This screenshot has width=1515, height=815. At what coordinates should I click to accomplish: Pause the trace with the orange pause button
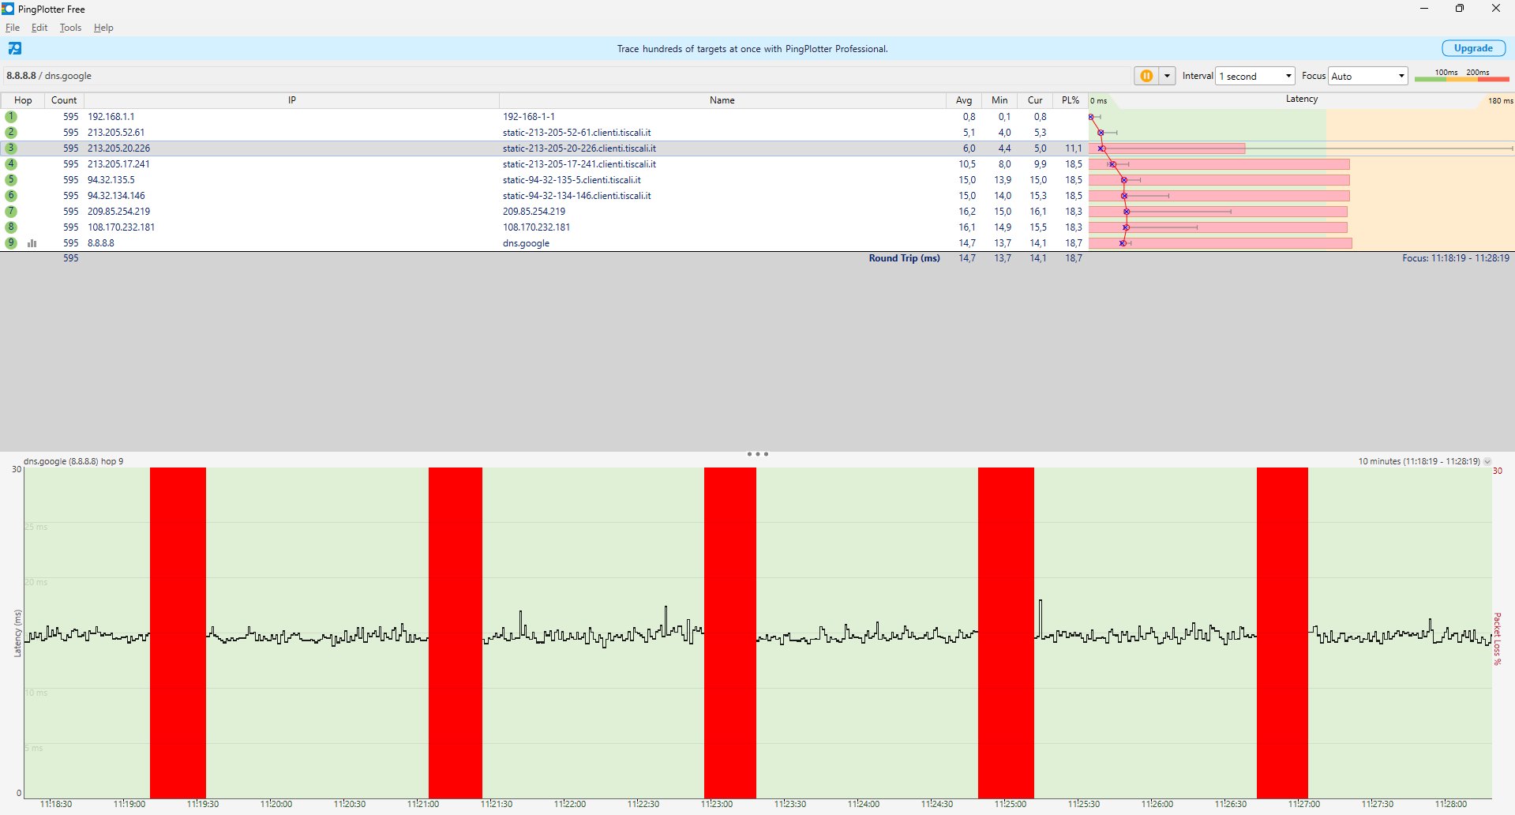point(1146,76)
